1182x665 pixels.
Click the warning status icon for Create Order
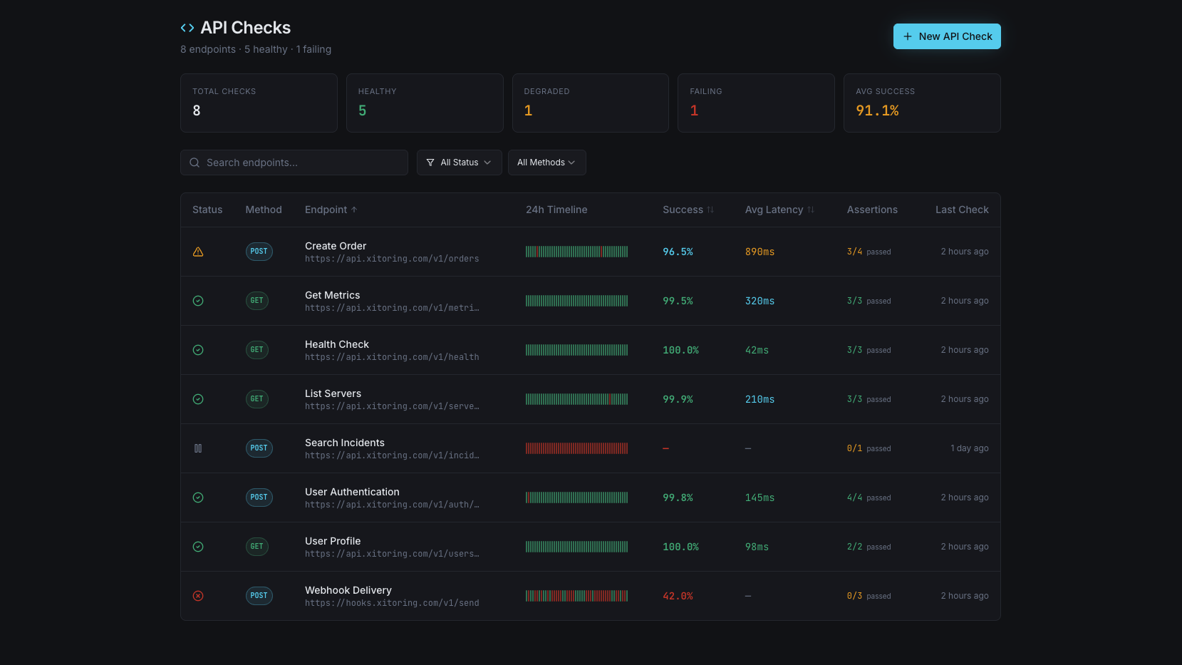coord(198,252)
